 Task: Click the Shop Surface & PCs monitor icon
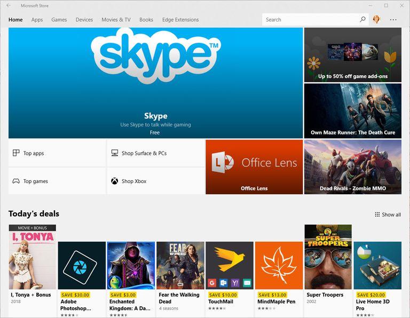(115, 153)
